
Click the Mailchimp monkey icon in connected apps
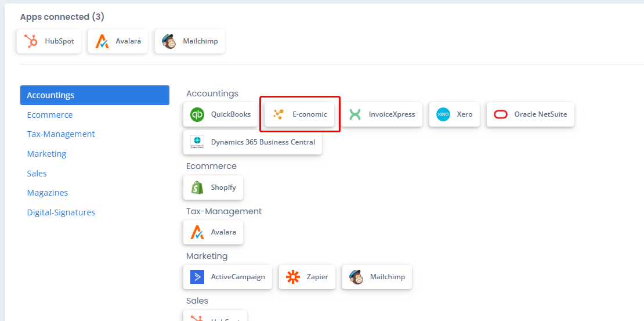point(169,41)
